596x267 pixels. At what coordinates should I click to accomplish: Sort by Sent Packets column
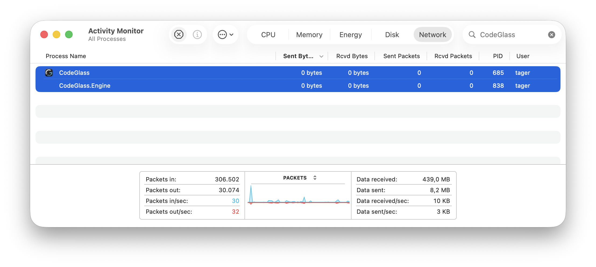[402, 56]
